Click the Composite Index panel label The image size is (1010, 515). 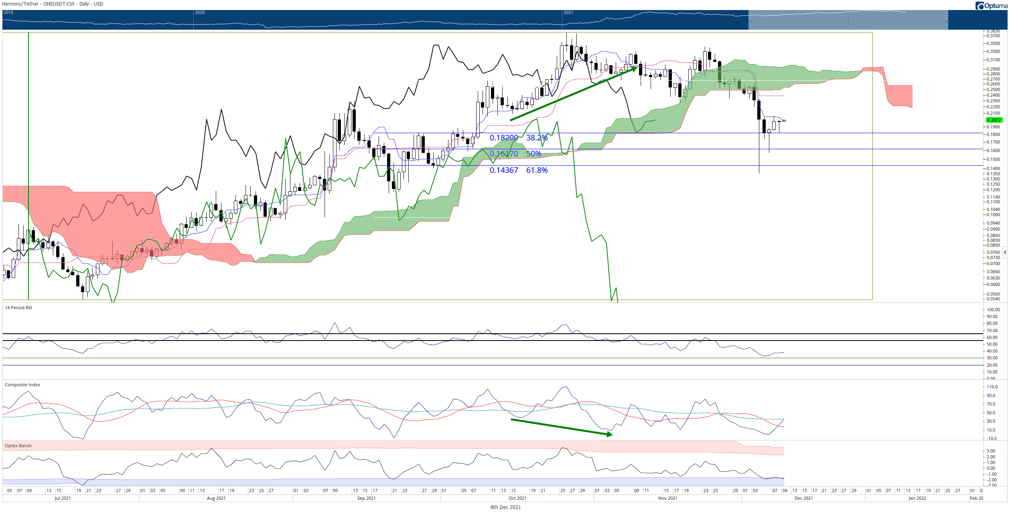pos(22,385)
